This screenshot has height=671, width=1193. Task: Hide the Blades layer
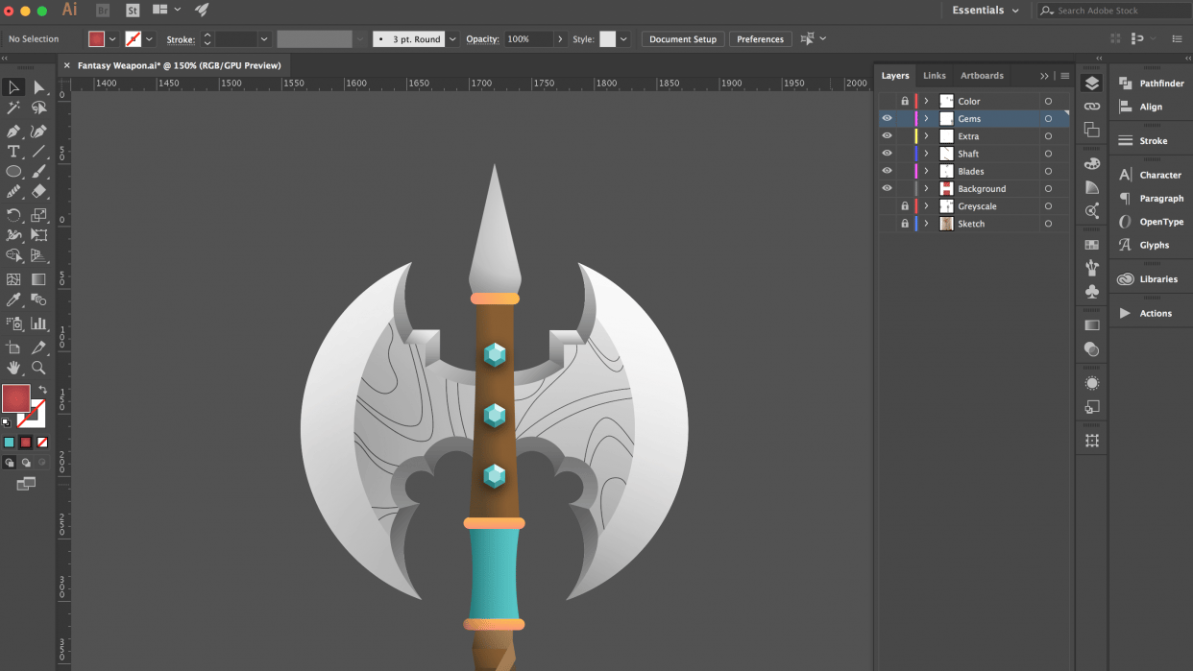coord(888,170)
